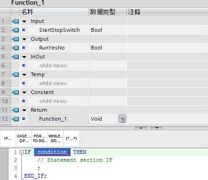Click comment cell of StartStopSwitch row
The width and height of the screenshot is (208, 180).
pos(167,30)
